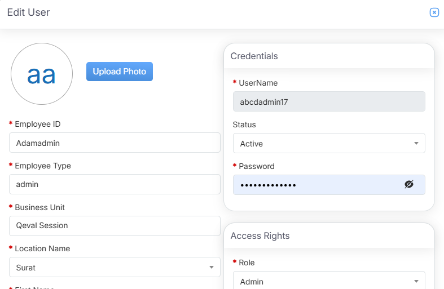Click the Credentials panel header
Screen dimensions: 444x289
(x=254, y=56)
